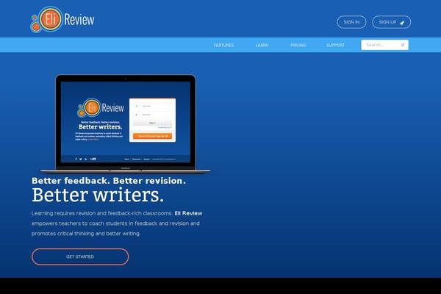
Task: Click 'Better feedback. Better revision.' heading
Action: click(109, 181)
